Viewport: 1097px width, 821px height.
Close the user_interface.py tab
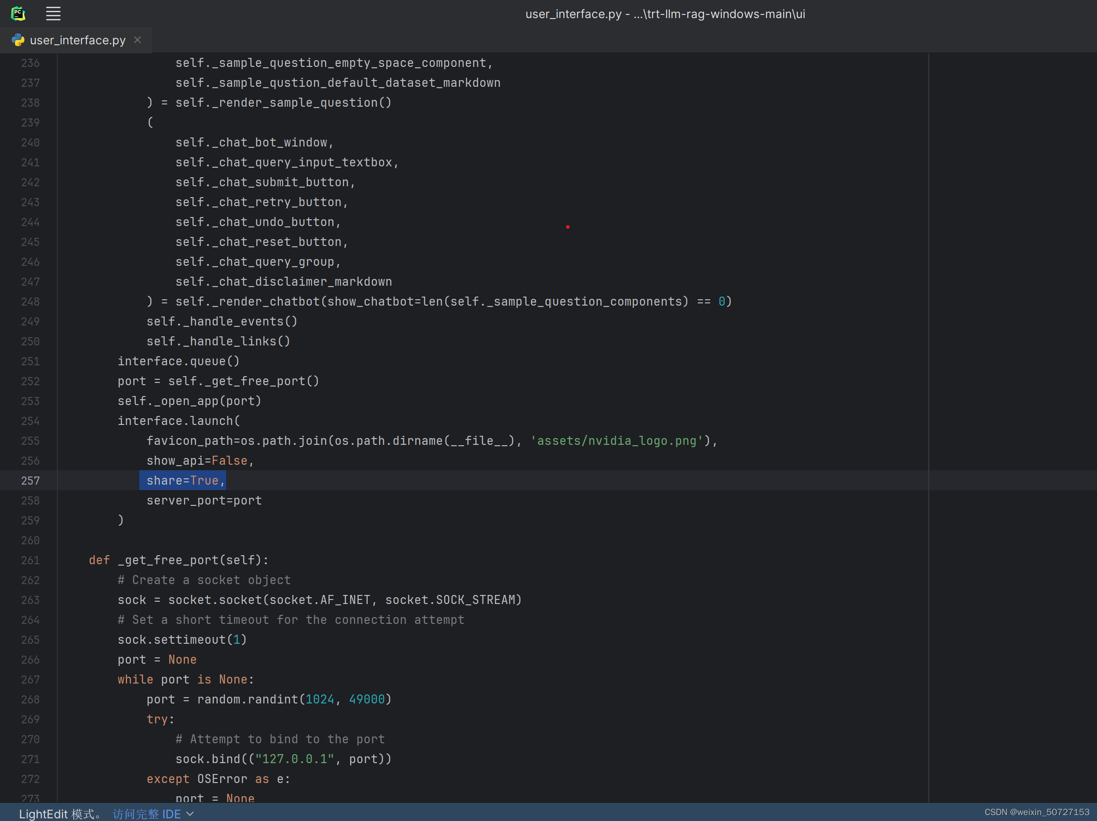[x=137, y=40]
